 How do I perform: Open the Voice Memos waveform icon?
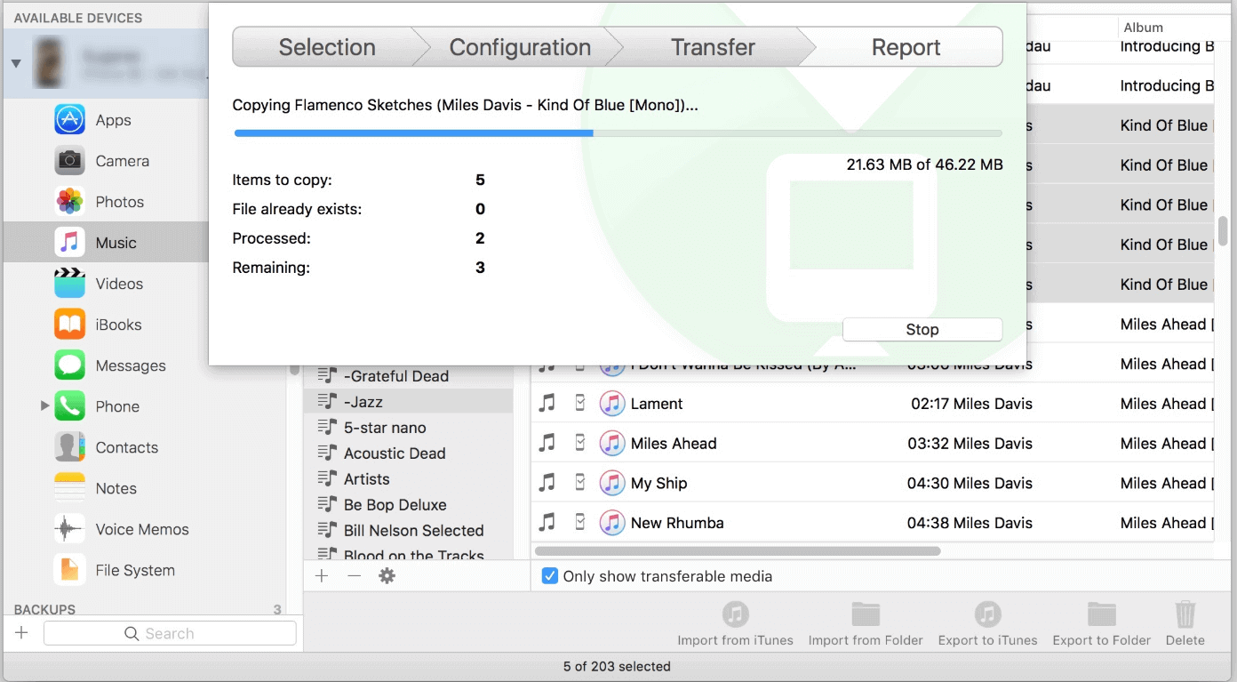[x=69, y=529]
